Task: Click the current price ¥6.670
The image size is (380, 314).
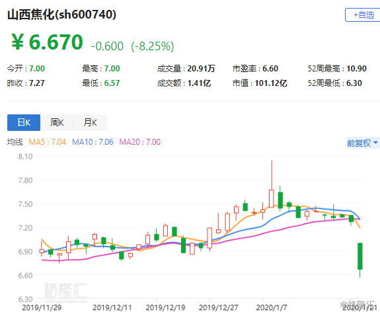Action: pyautogui.click(x=48, y=42)
